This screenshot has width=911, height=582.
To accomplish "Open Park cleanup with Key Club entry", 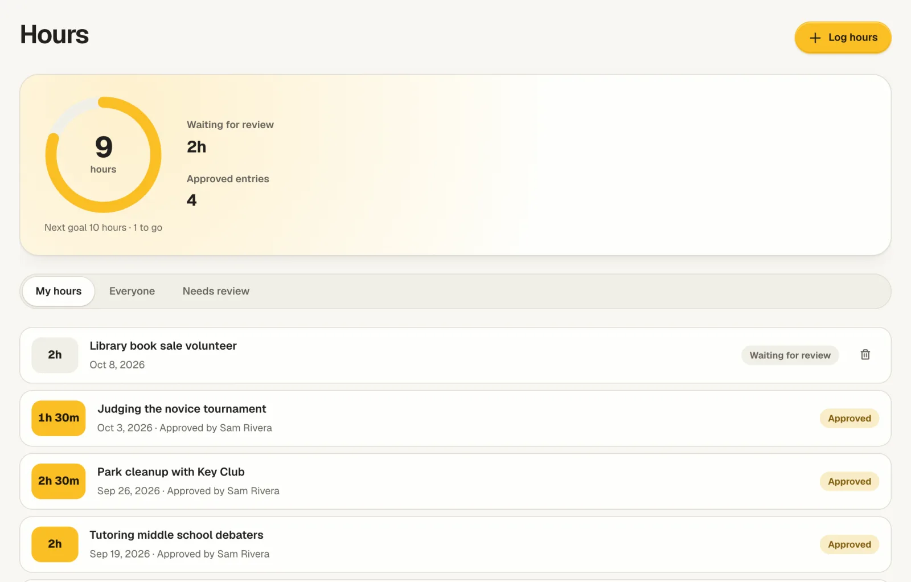I will click(455, 482).
